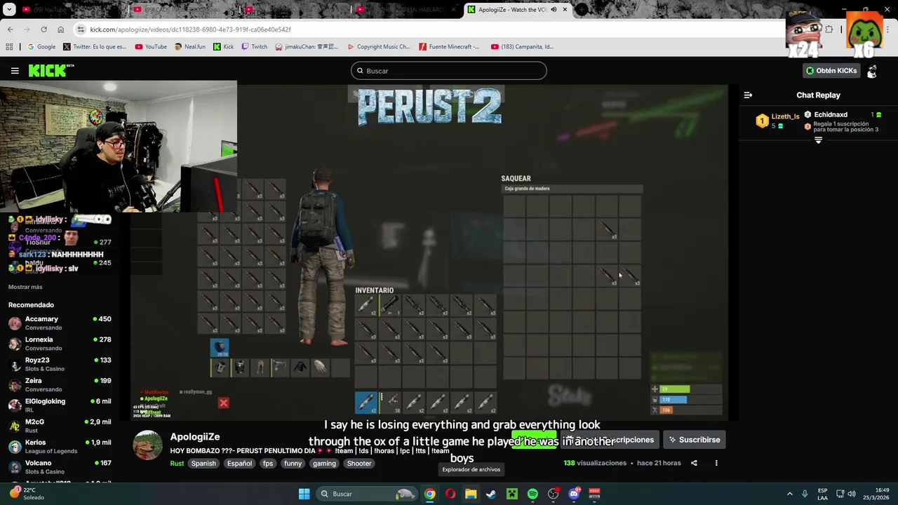The image size is (898, 505).
Task: Select the Spanish tag
Action: click(x=203, y=463)
